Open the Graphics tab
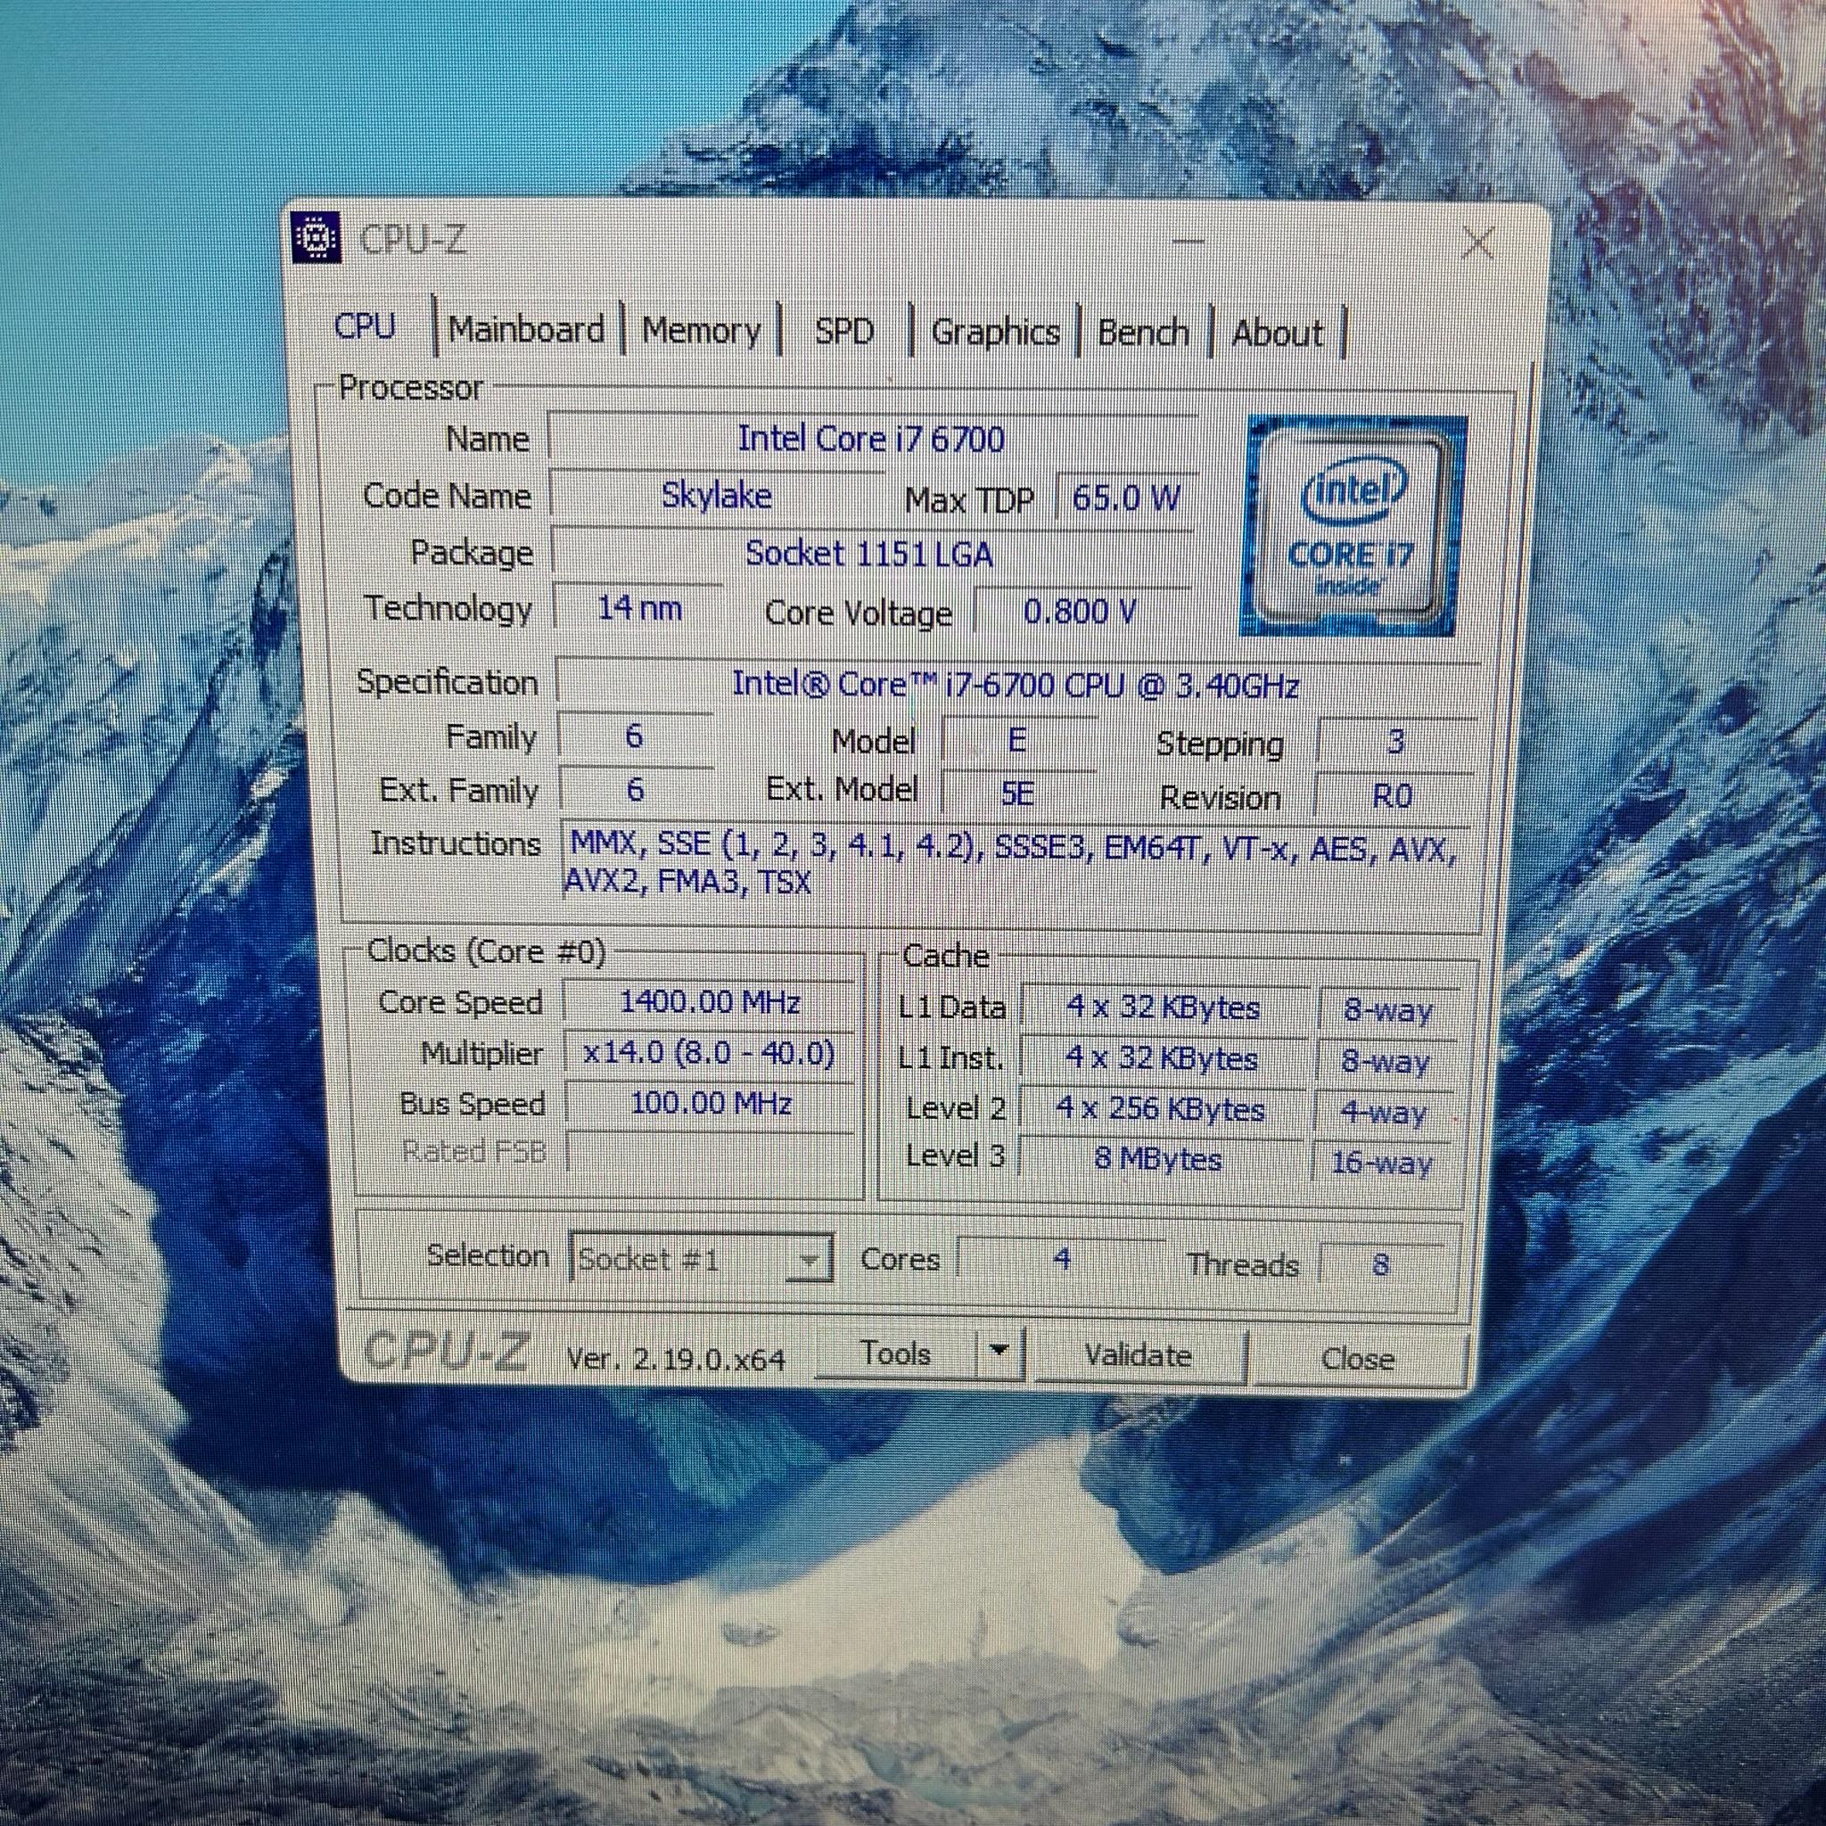This screenshot has height=1826, width=1826. tap(995, 333)
